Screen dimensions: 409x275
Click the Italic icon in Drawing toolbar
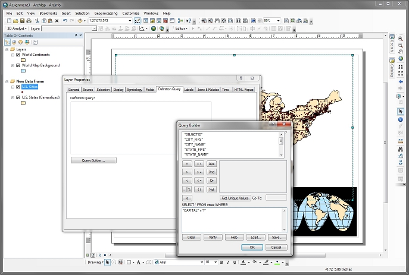(x=228, y=263)
